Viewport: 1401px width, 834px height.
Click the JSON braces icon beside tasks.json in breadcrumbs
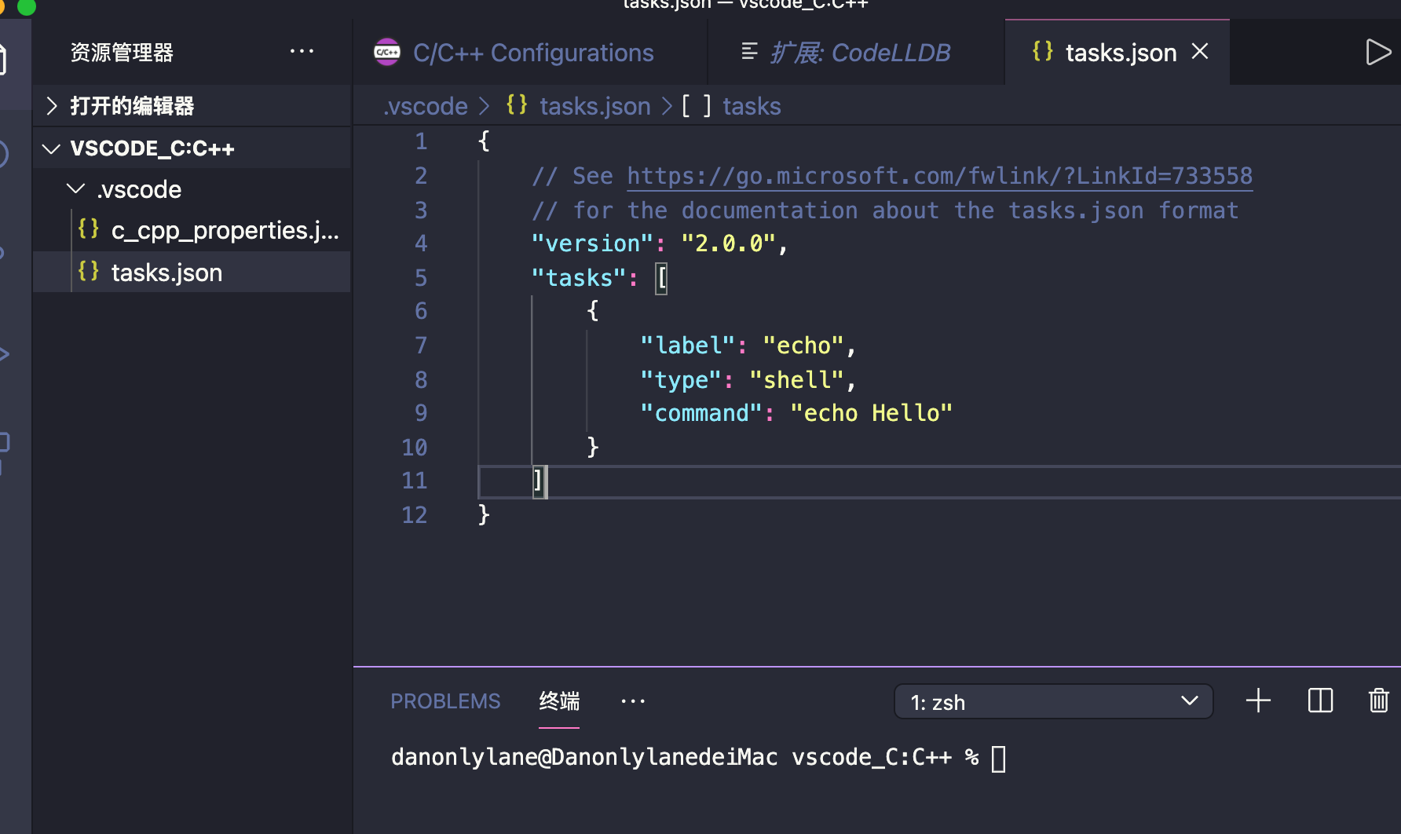[517, 104]
